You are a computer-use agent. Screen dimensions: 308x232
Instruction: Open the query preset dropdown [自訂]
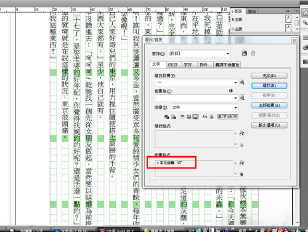(199, 54)
